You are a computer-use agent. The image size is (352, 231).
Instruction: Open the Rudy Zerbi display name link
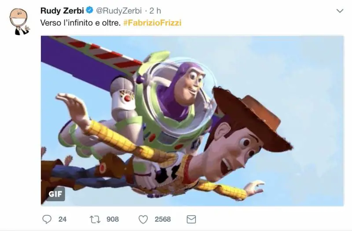(62, 11)
